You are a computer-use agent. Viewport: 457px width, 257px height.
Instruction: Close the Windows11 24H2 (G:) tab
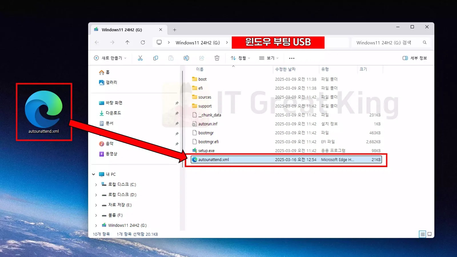click(x=161, y=30)
